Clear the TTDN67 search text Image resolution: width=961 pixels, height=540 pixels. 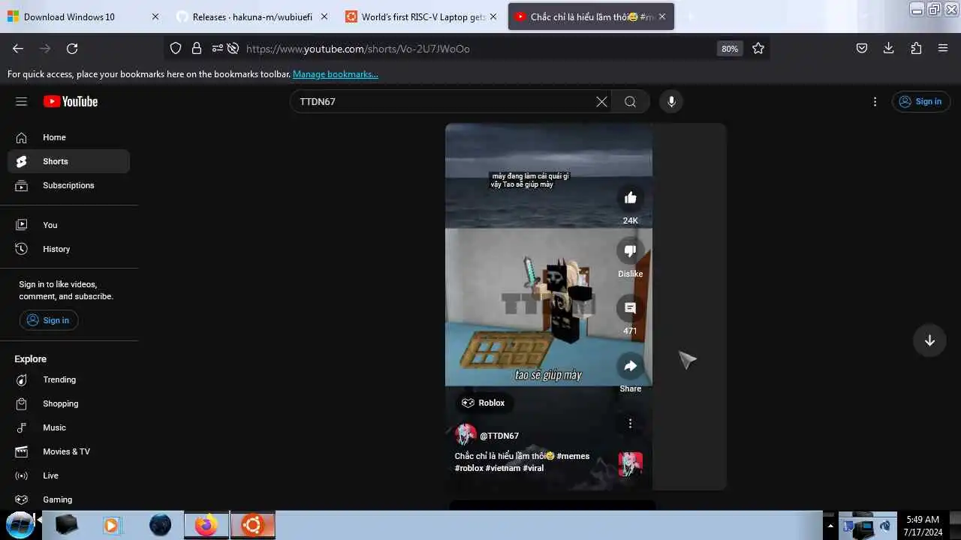[x=601, y=102]
